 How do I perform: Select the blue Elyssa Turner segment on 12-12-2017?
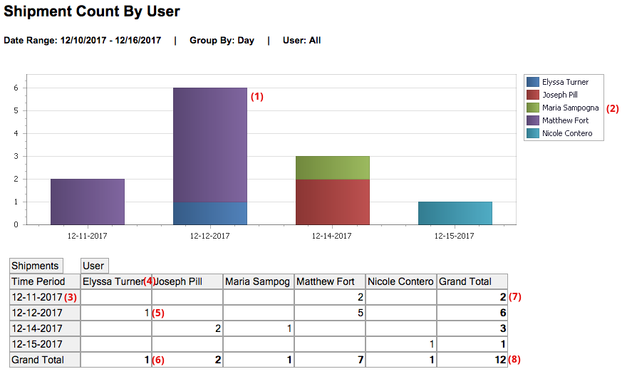coord(210,213)
